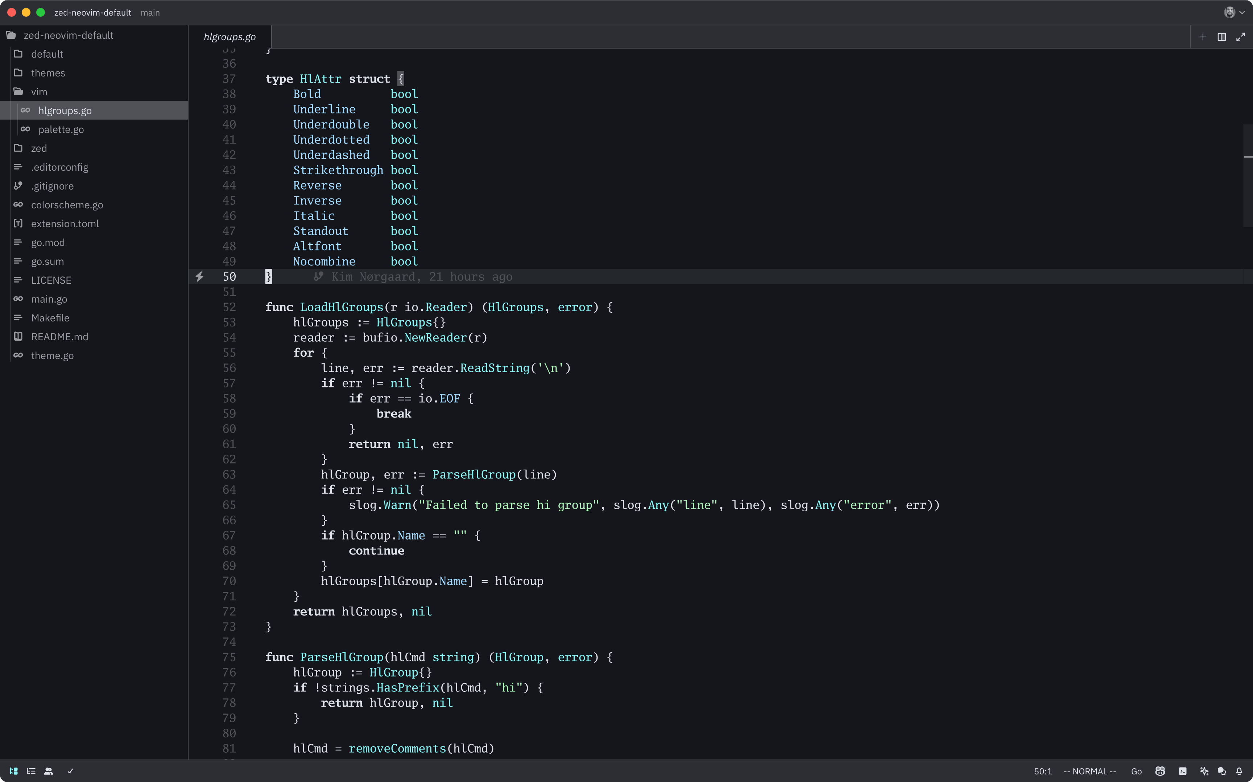Open the Assistant sparkle icon
1253x782 pixels.
pyautogui.click(x=1204, y=771)
